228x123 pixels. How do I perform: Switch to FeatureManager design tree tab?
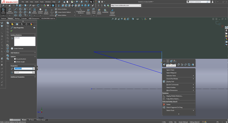pyautogui.click(x=12, y=24)
